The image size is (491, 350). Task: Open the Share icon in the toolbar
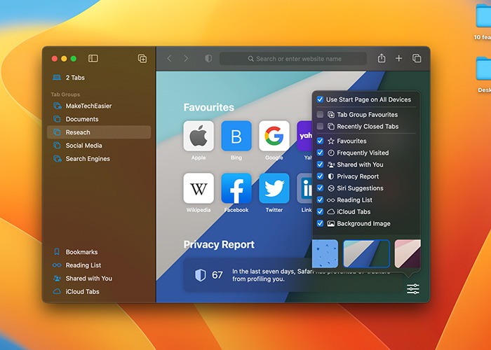point(382,58)
